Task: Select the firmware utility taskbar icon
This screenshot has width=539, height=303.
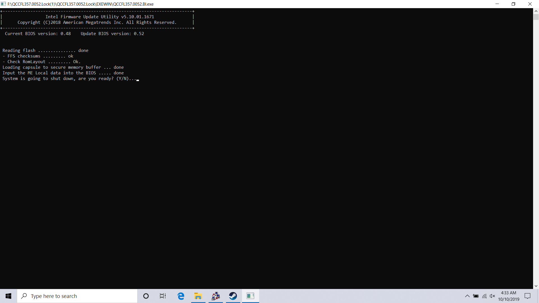Action: (x=250, y=296)
